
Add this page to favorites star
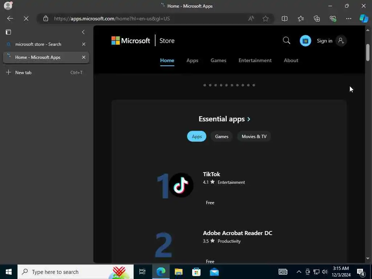[x=266, y=19]
